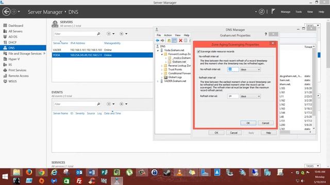Click the properties icon in DNS Manager toolbar
The width and height of the screenshot is (330, 185).
186,41
